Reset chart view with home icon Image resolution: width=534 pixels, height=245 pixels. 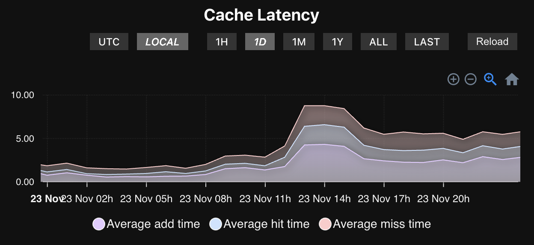[x=512, y=79]
